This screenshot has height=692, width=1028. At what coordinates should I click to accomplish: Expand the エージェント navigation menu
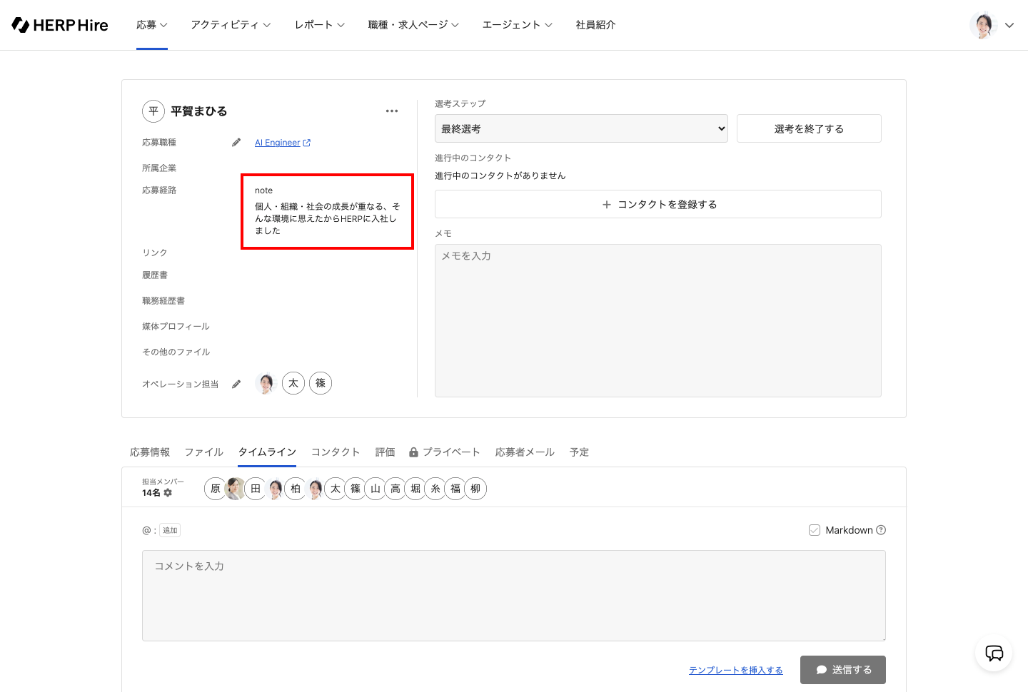[x=518, y=25]
